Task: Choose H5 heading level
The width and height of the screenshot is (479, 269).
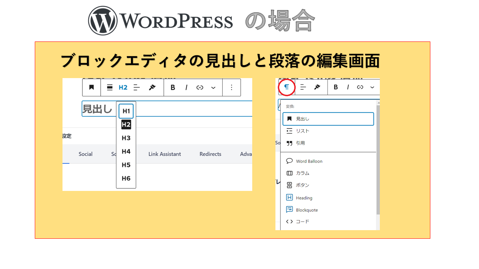Action: click(126, 165)
